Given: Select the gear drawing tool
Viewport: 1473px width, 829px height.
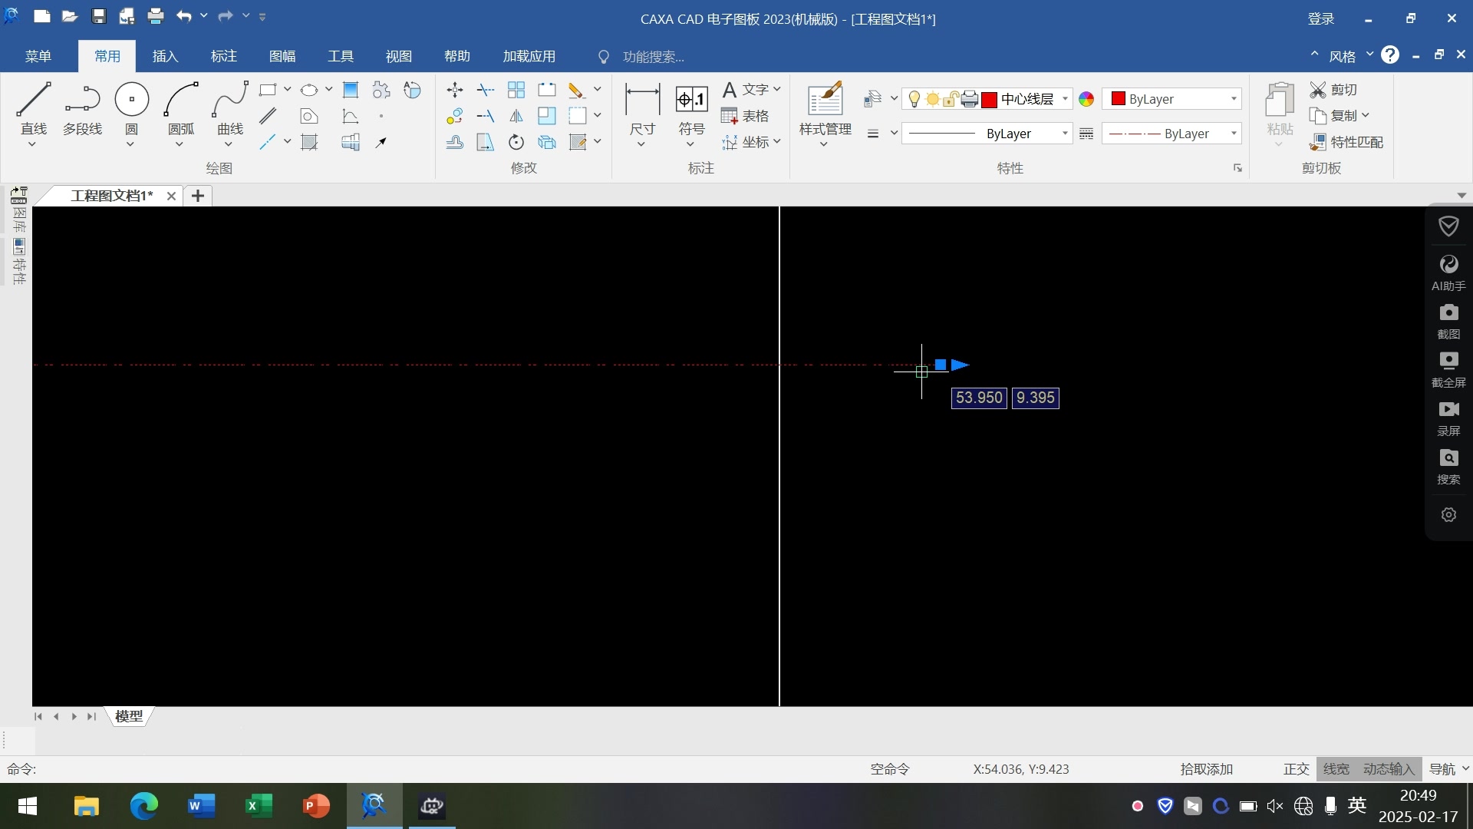Looking at the screenshot, I should click(x=381, y=90).
